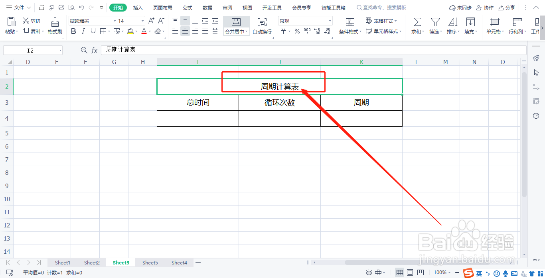
Task: Click the percent style icon
Action: pos(297,31)
